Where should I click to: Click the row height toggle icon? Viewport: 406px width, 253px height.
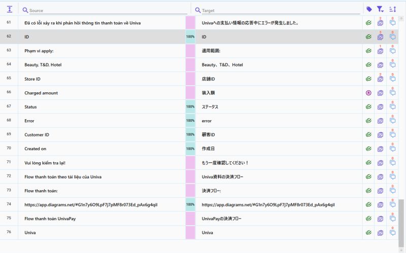(10, 9)
